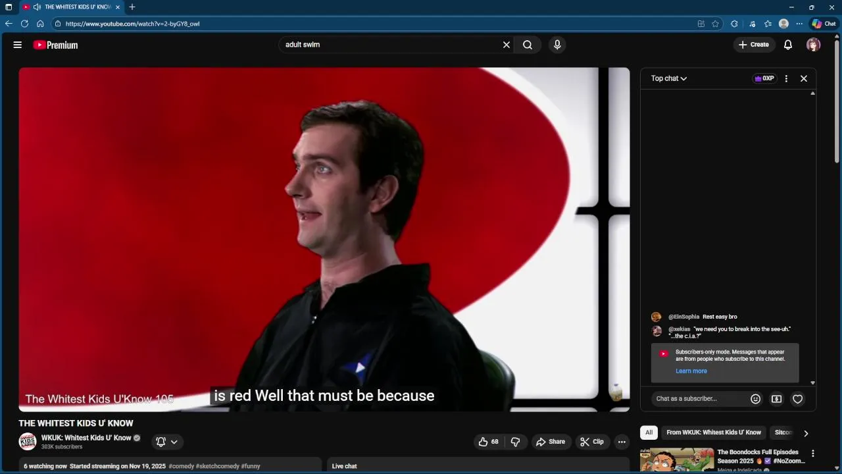Click the #sketchcomedy hashtag
This screenshot has height=474, width=842.
click(218, 466)
